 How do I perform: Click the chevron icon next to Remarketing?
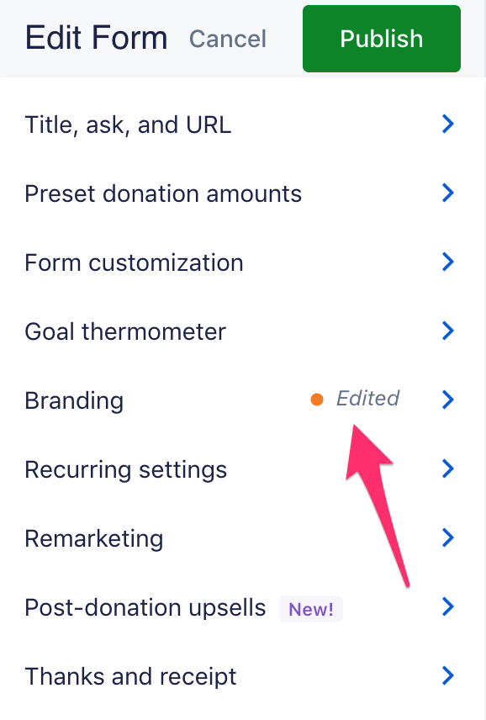448,537
